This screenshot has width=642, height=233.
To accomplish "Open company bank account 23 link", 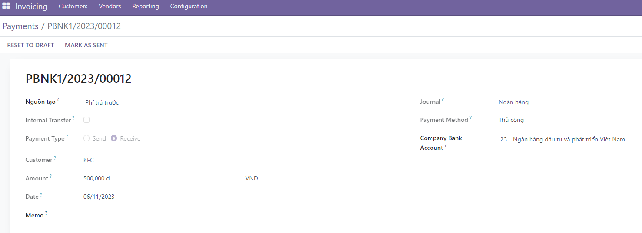I will coord(562,140).
